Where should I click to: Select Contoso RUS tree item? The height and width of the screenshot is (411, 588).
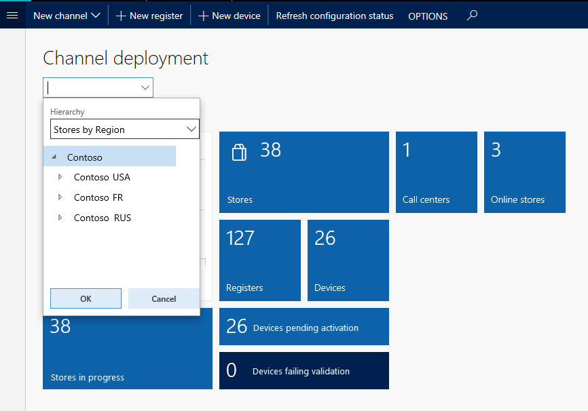pos(103,218)
